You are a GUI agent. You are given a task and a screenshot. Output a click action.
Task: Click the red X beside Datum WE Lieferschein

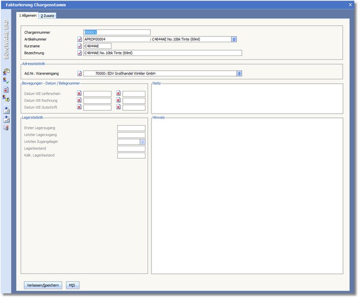click(80, 94)
